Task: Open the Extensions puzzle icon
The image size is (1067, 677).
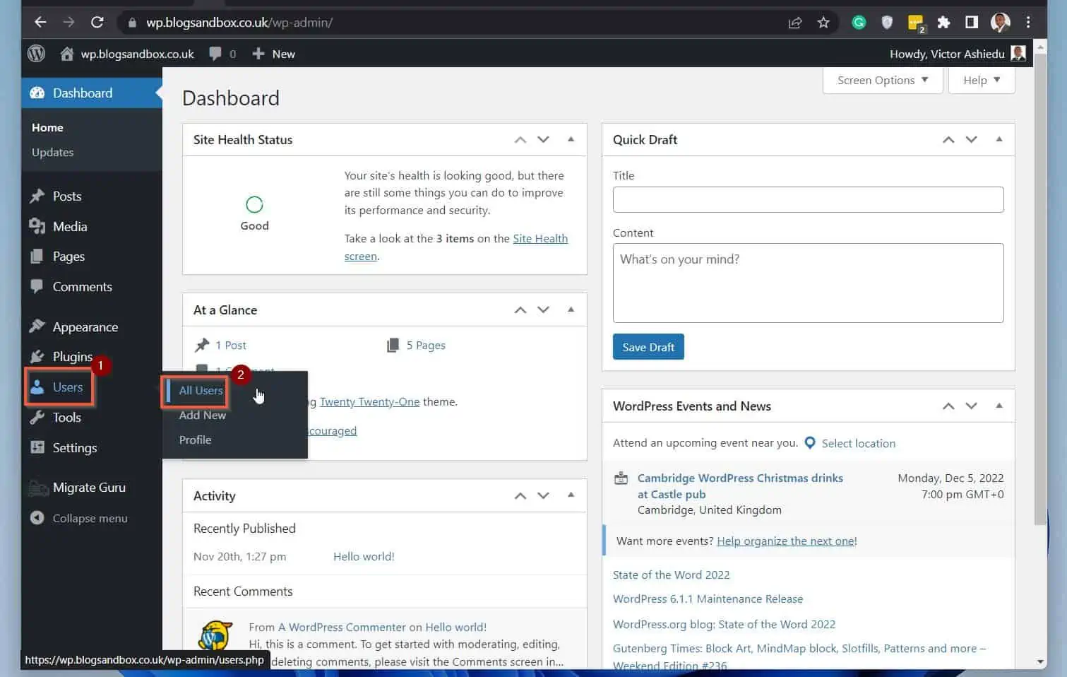Action: click(x=943, y=23)
